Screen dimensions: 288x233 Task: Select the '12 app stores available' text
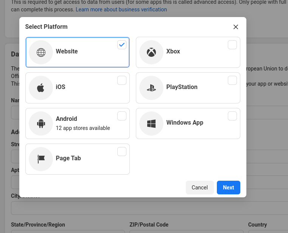click(x=83, y=128)
